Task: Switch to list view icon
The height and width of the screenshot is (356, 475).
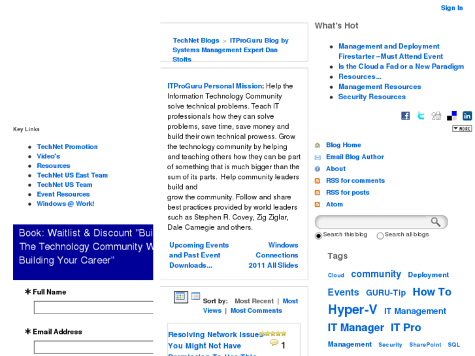Action: tap(195, 296)
